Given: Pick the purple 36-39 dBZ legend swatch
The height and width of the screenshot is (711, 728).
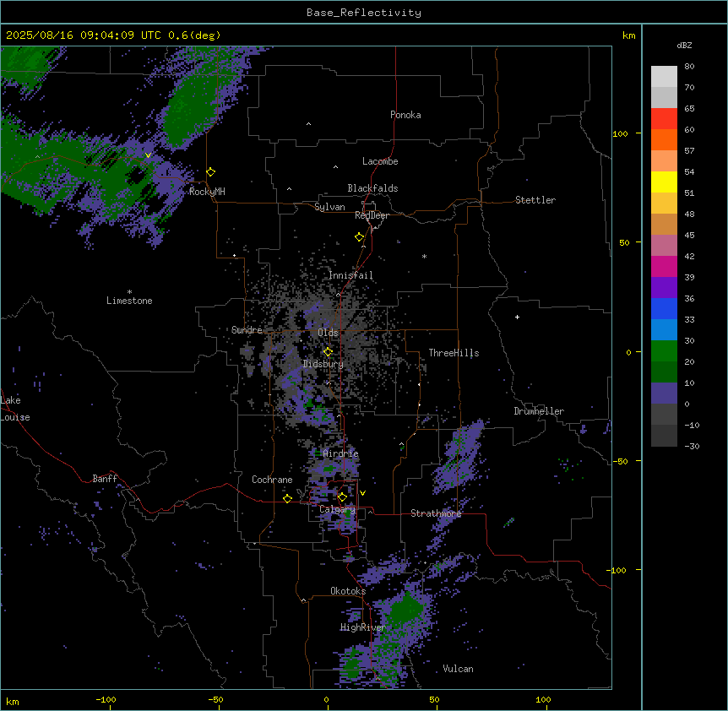Looking at the screenshot, I should pyautogui.click(x=664, y=288).
